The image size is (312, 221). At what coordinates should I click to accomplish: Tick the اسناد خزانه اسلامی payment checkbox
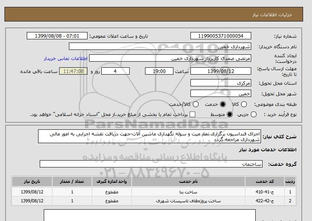(192, 114)
